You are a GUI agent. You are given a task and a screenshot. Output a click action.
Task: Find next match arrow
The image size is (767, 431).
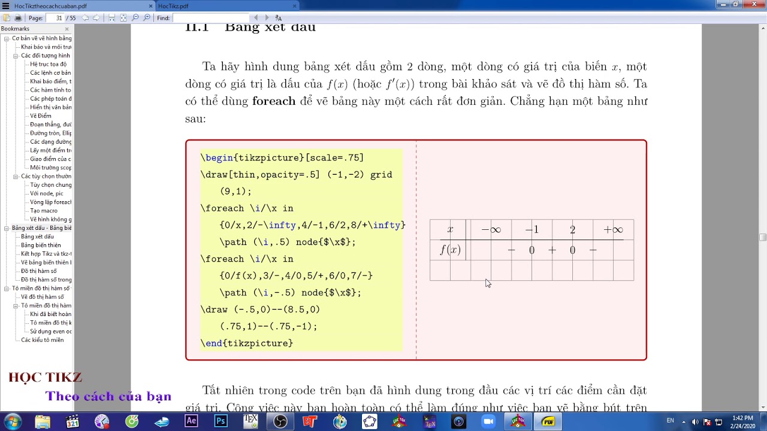coord(267,18)
